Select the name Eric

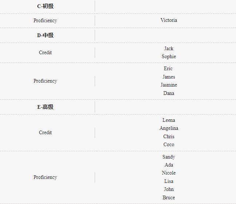point(168,68)
